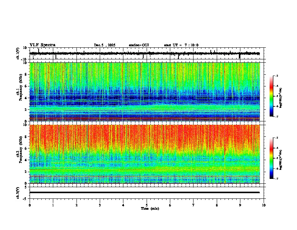Click the "-7" label below the ch.2 colorbar
297x230 pixels.
coord(276,179)
